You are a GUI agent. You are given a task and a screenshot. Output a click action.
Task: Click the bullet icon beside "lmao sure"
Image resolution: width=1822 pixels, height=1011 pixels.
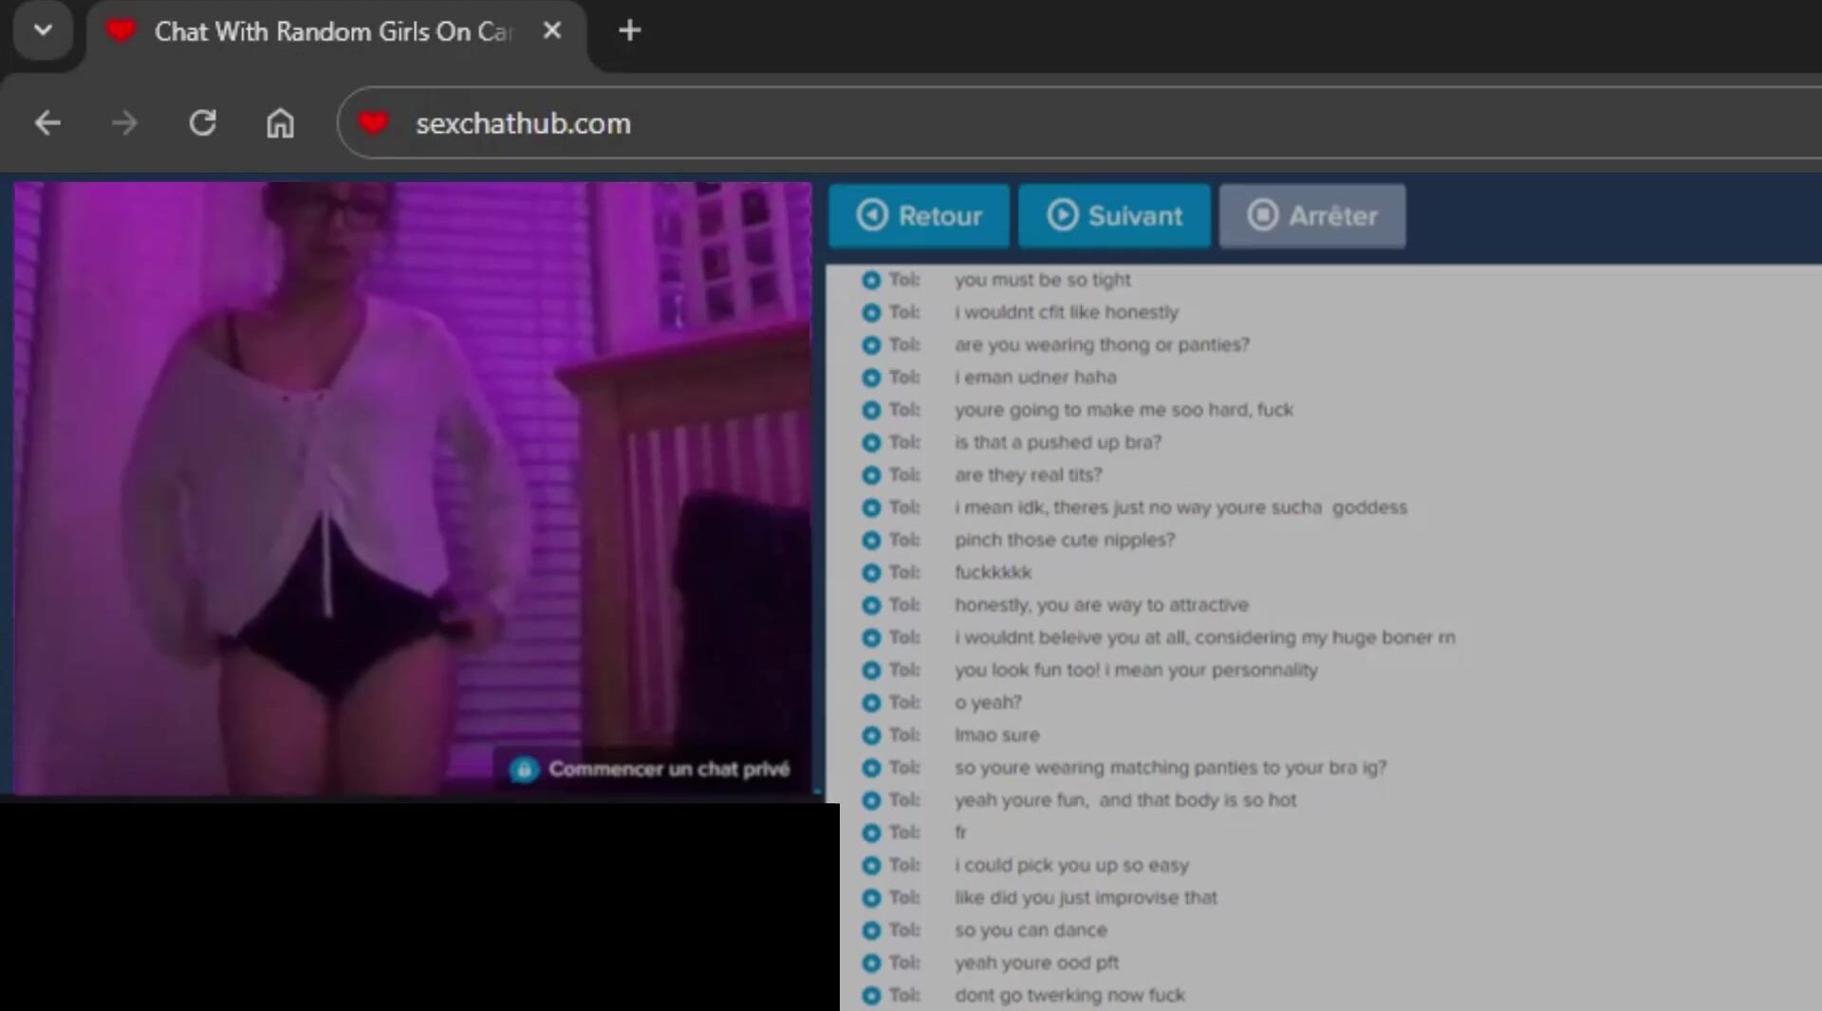pos(871,735)
